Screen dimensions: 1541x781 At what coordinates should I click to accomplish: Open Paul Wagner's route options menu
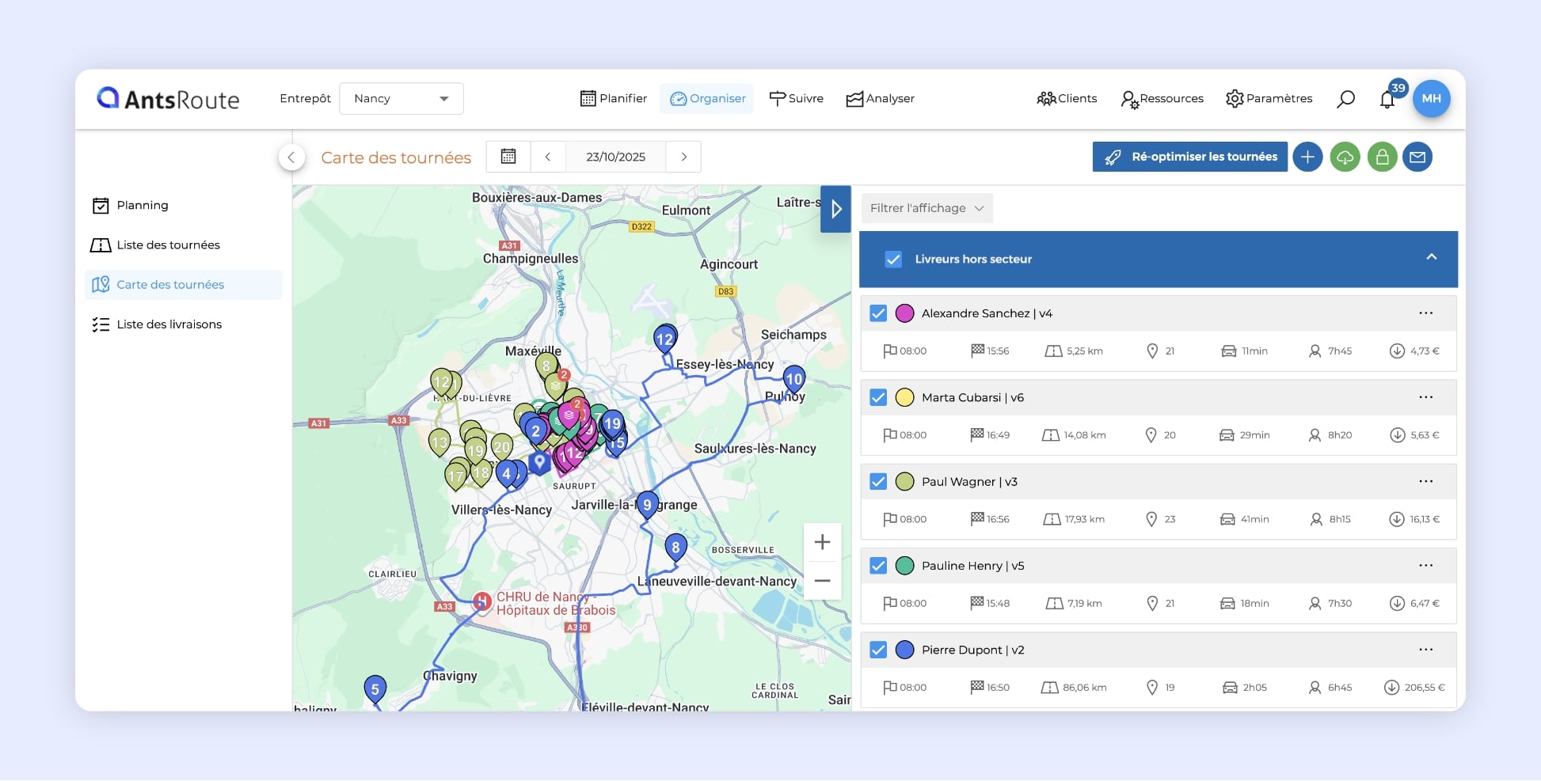pos(1426,480)
